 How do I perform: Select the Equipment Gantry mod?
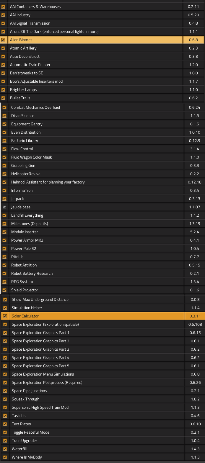pos(96,124)
